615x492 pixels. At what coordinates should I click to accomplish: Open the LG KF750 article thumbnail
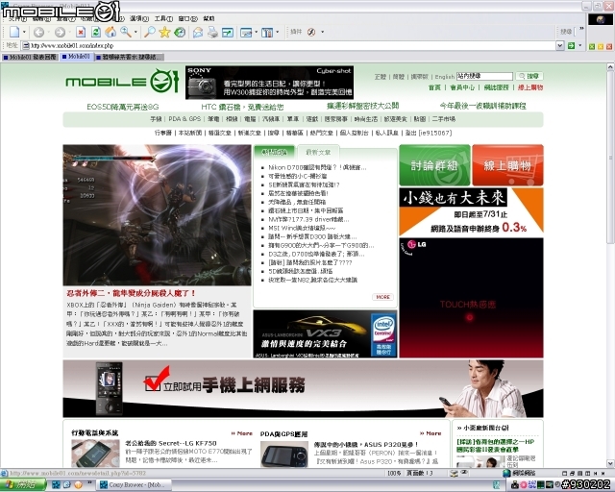pos(95,454)
